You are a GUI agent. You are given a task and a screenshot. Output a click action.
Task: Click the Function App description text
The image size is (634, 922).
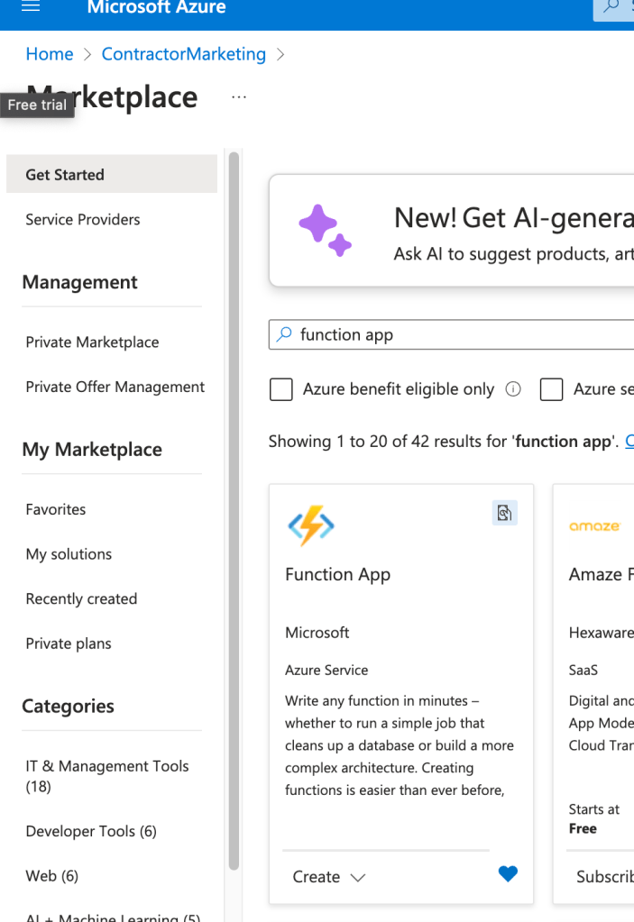pyautogui.click(x=400, y=745)
